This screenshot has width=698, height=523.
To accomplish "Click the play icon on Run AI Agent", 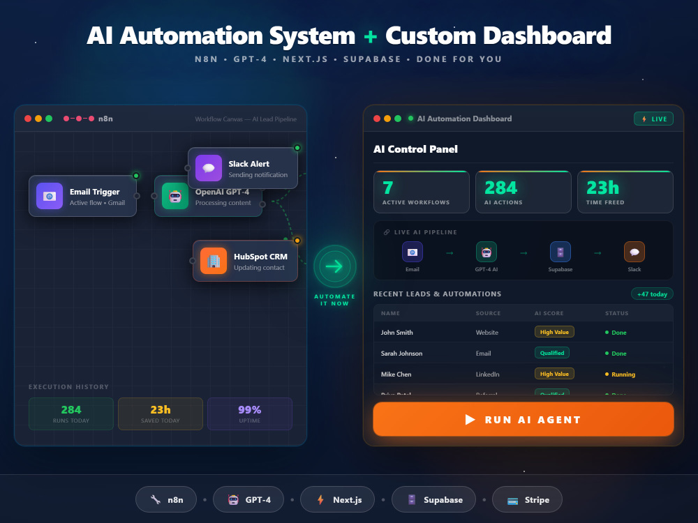I will click(x=470, y=419).
